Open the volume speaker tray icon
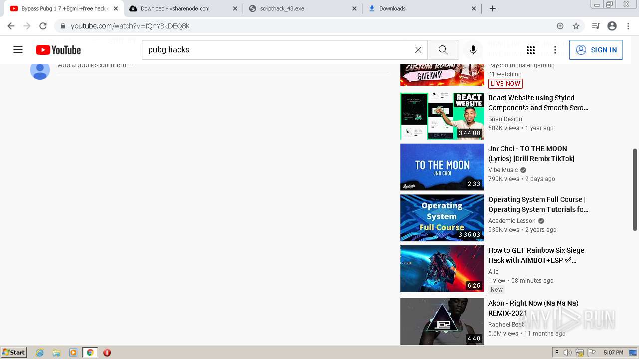Screen dimensions: 639x359 click(568, 353)
